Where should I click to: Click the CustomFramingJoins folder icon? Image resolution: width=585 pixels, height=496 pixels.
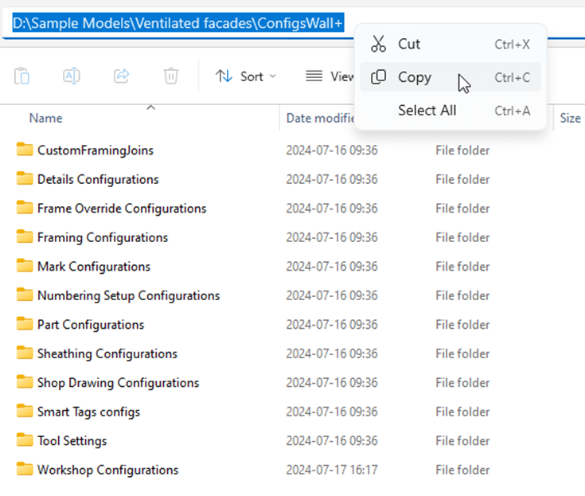[25, 150]
